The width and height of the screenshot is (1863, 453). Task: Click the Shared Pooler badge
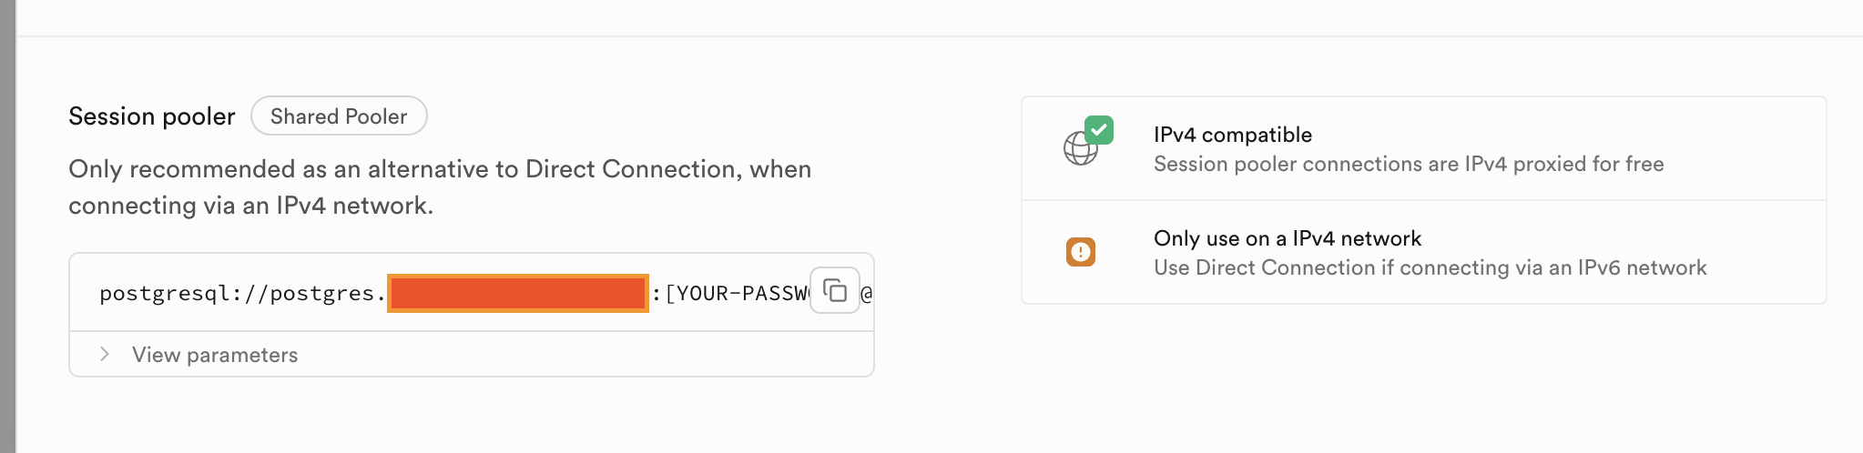point(339,116)
